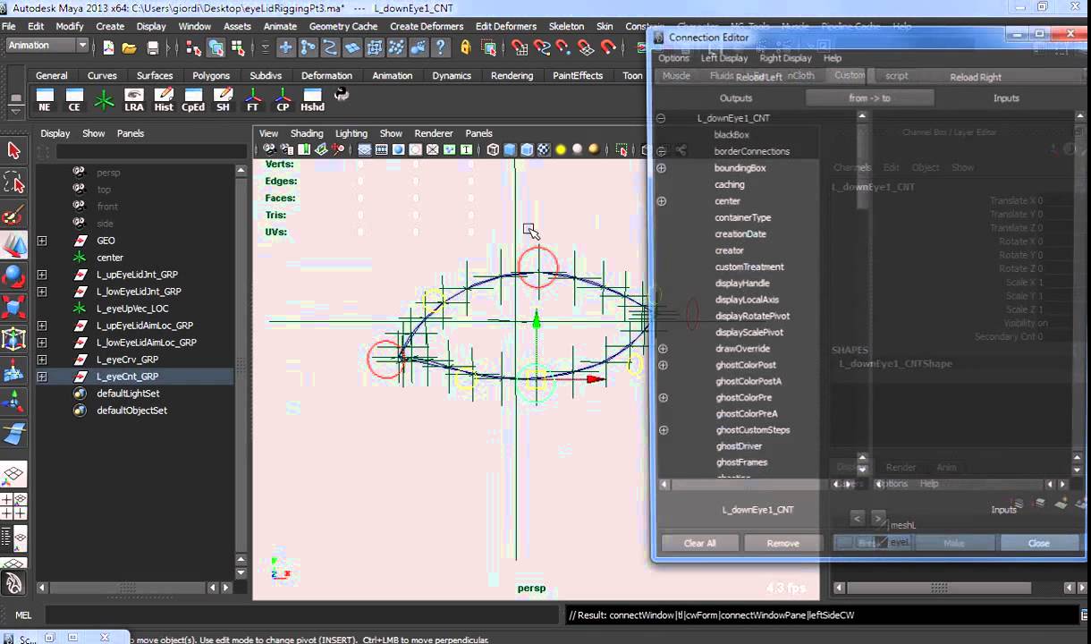Open the CE shelf button
Viewport: 1091px width, 644px height.
[74, 98]
